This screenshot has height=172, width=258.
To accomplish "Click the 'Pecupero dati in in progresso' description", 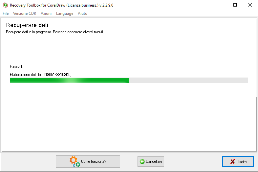I will (55, 32).
